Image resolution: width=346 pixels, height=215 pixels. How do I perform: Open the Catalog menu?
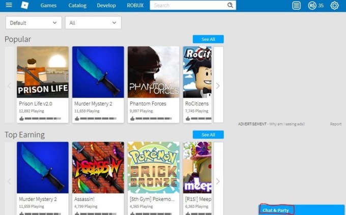click(x=77, y=6)
